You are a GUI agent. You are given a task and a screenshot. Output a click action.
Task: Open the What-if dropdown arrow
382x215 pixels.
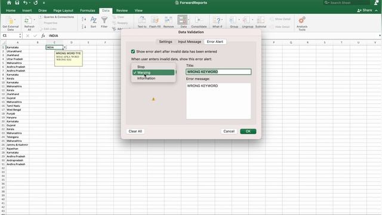point(222,20)
